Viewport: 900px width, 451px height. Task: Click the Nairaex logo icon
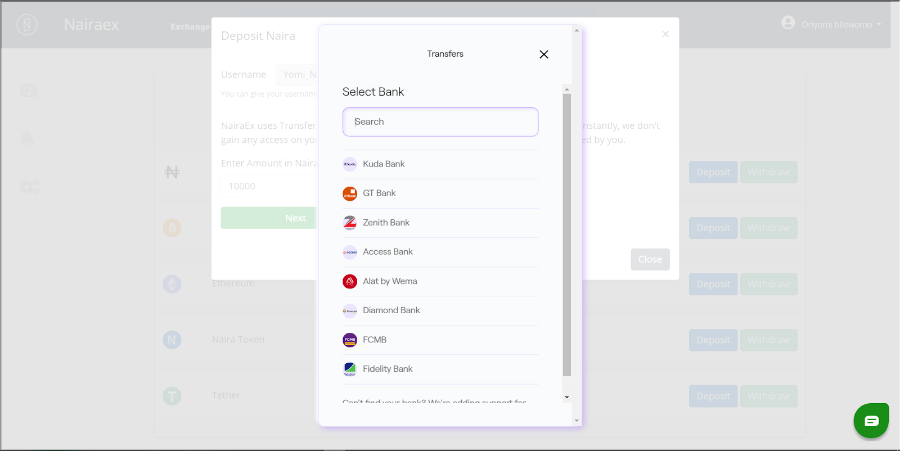click(27, 25)
